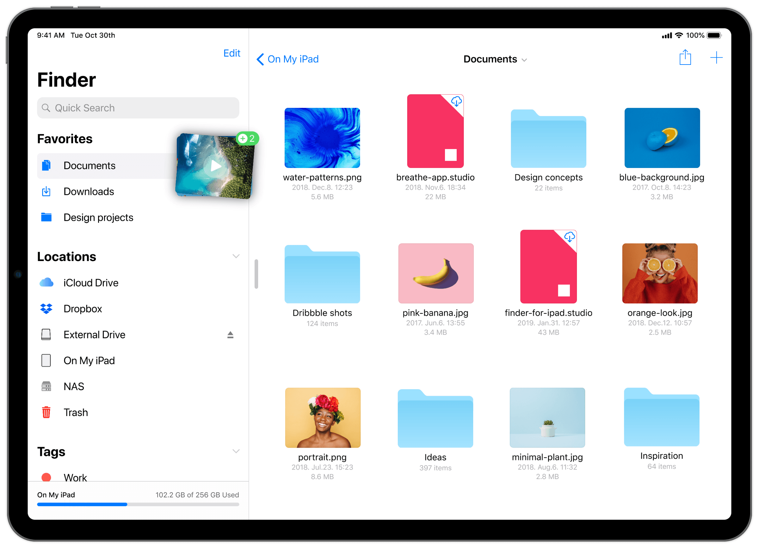Click the iPad device icon in Locations

46,361
